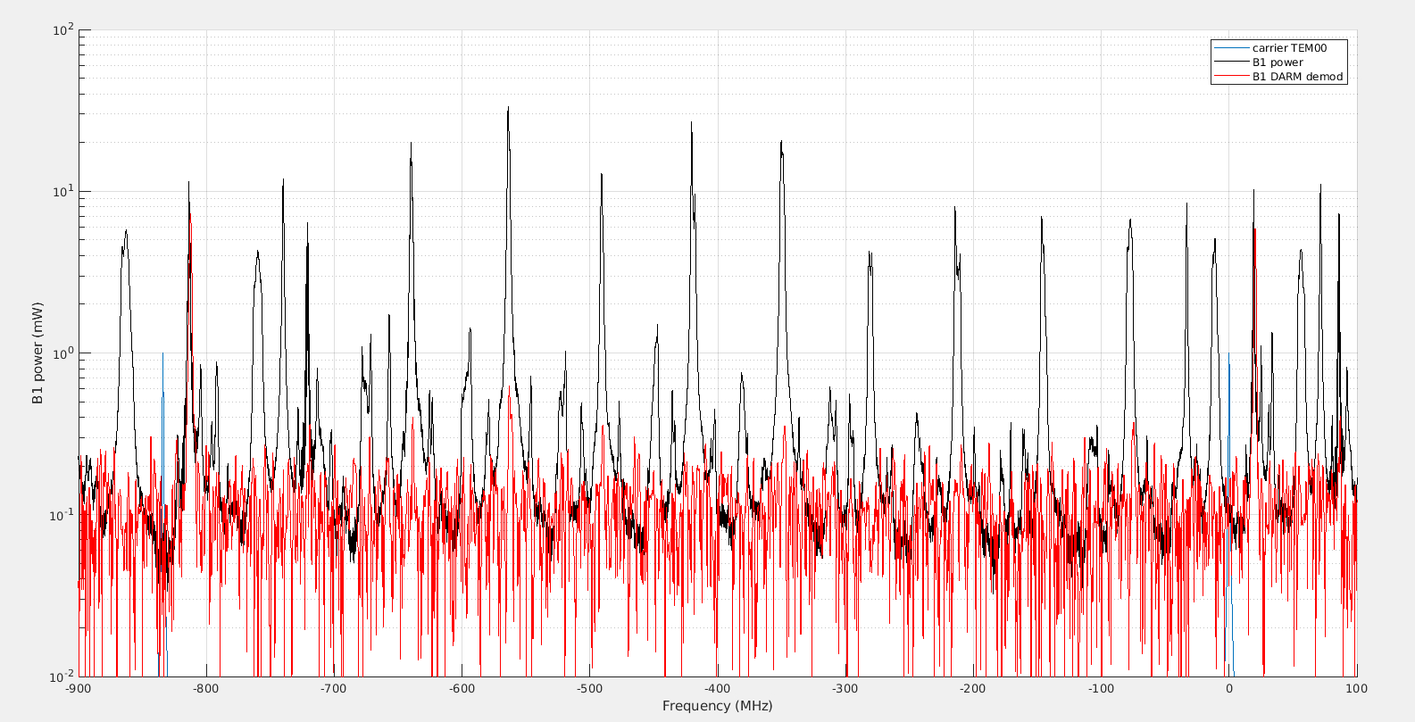
Task: Click the 10^0 y-axis tick label
Action: point(62,353)
